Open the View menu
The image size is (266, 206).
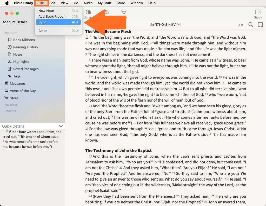pos(64,3)
